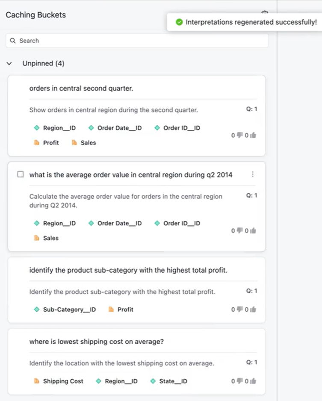The height and width of the screenshot is (401, 322).
Task: Open the "orders in central second quarter." bucket
Action: click(81, 88)
